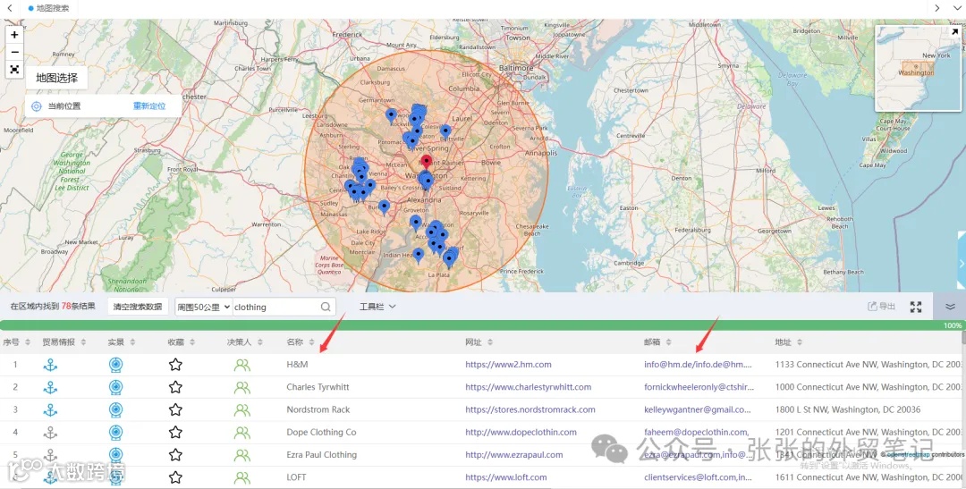Image resolution: width=966 pixels, height=489 pixels.
Task: Open street view icon for Nordstrom Rack
Action: [x=115, y=409]
